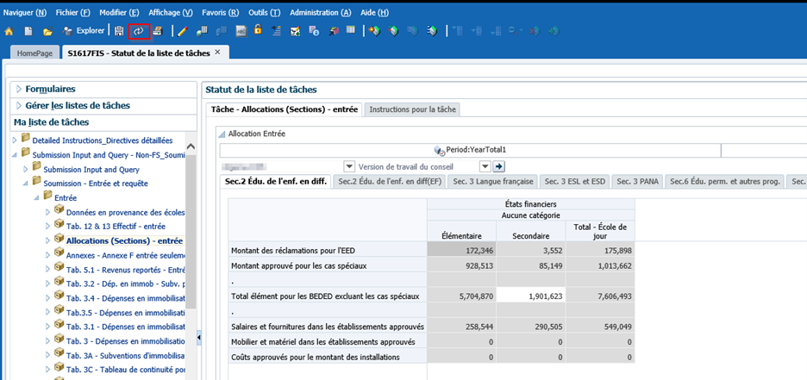This screenshot has width=807, height=380.
Task: Close the S1617FIS task list tab
Action: [217, 53]
